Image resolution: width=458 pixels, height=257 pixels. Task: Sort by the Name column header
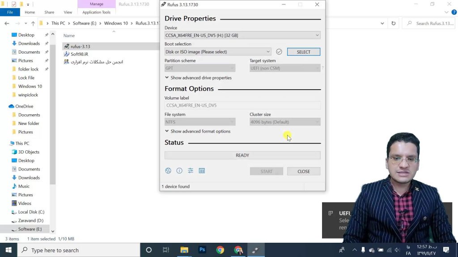pos(69,36)
